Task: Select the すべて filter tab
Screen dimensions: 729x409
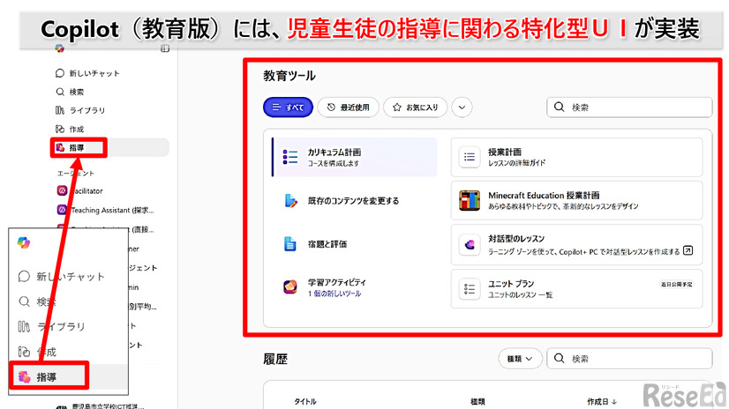Action: [288, 108]
